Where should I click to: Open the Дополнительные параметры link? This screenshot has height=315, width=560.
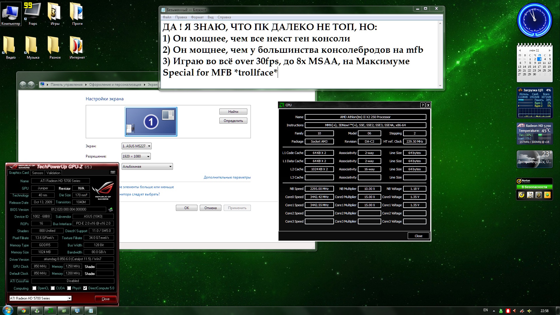pos(227,177)
